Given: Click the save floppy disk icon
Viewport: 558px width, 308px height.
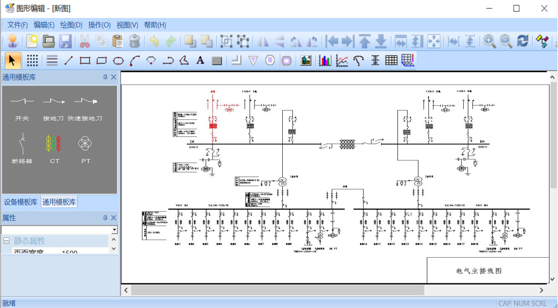Looking at the screenshot, I should pos(65,41).
